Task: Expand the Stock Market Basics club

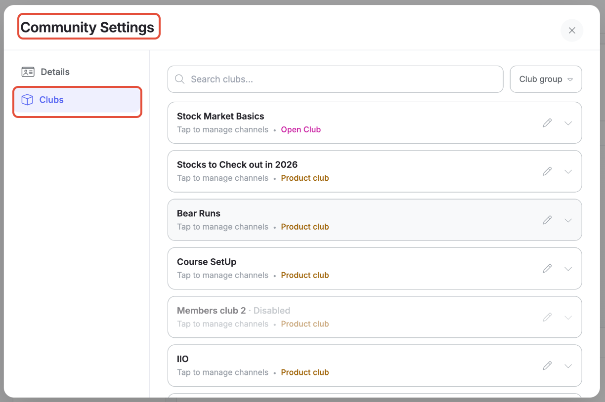Action: pos(568,123)
